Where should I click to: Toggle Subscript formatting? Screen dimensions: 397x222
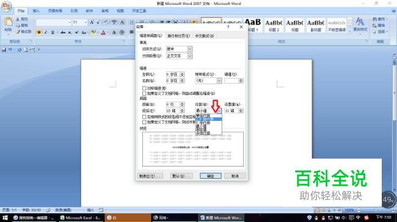(x=70, y=32)
